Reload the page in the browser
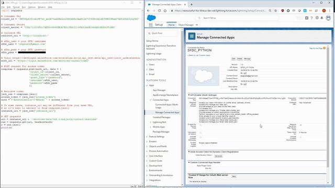This screenshot has width=335, height=188. [159, 10]
